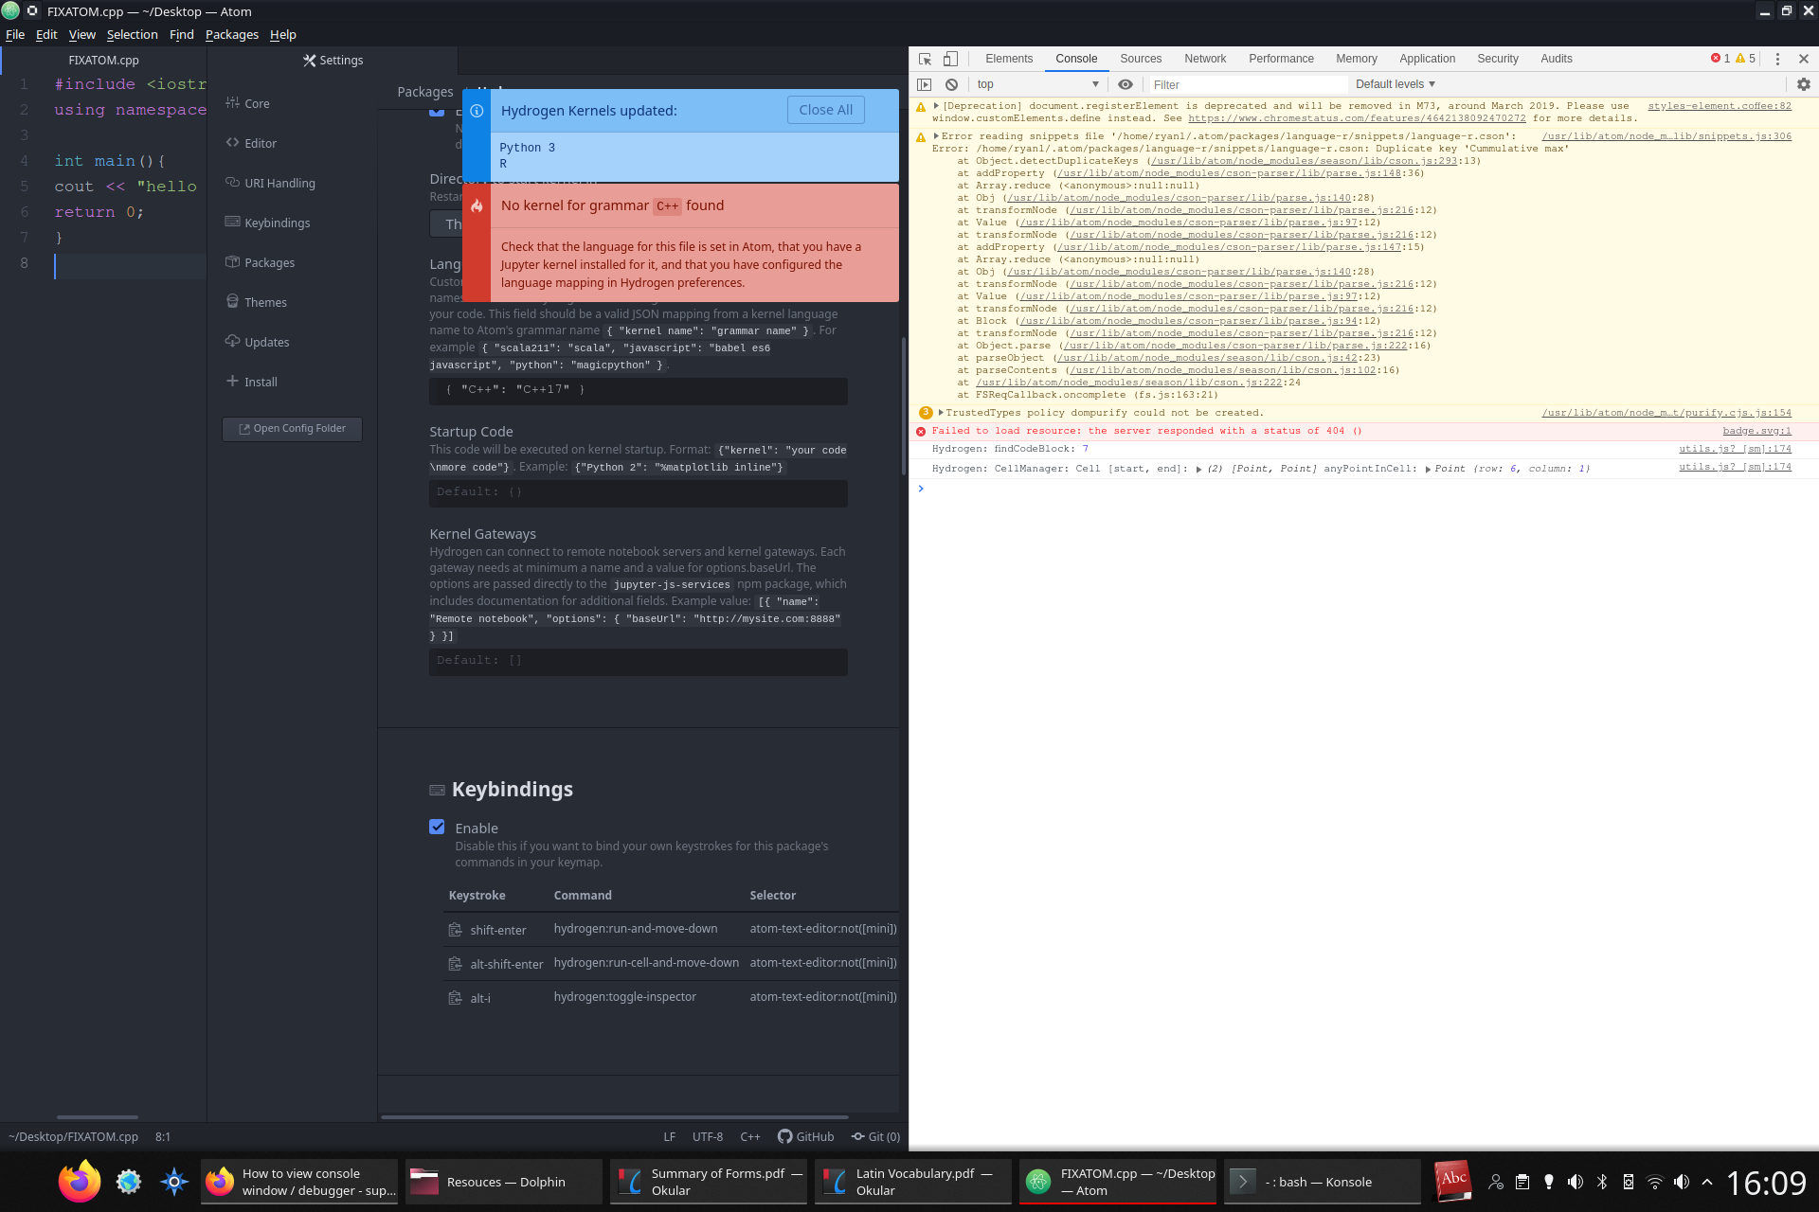The height and width of the screenshot is (1212, 1819).
Task: Click inside the console Filter field
Action: (x=1232, y=83)
